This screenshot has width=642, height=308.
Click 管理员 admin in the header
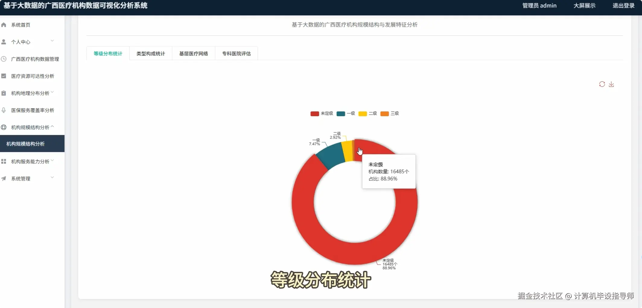tap(539, 6)
